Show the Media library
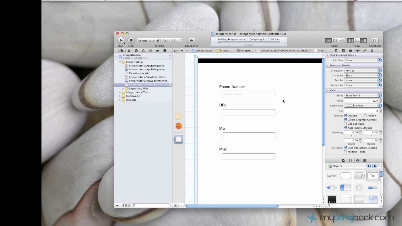 click(365, 160)
